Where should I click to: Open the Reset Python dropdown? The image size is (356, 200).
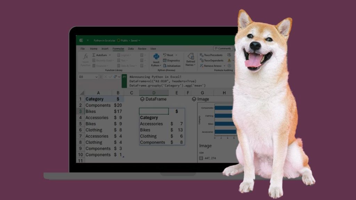[x=176, y=55]
